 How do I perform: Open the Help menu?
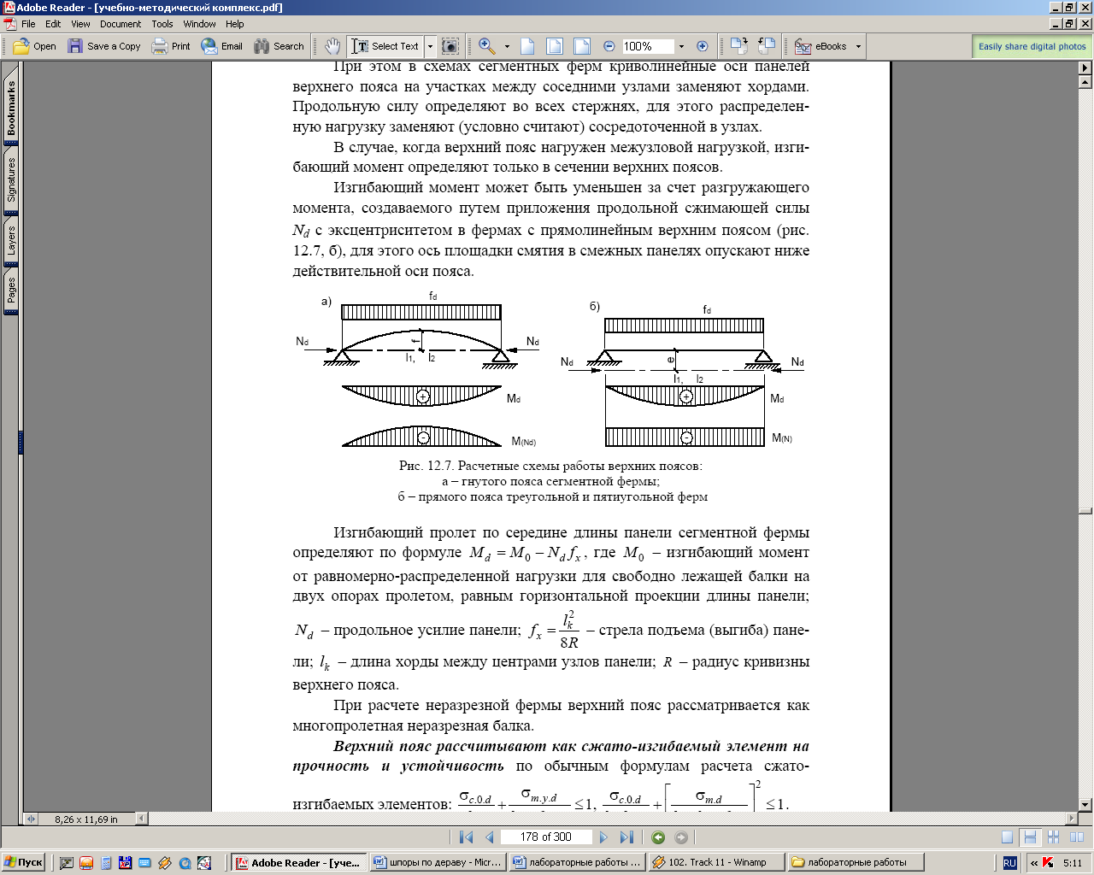click(235, 24)
